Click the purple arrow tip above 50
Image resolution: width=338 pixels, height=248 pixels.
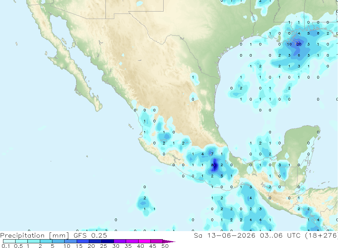click(169, 241)
